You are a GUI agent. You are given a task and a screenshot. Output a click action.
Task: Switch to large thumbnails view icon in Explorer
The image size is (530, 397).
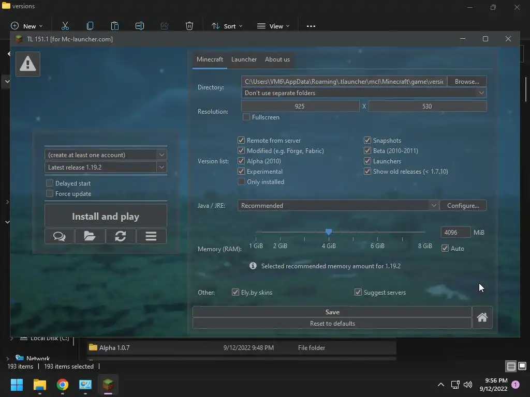[522, 366]
